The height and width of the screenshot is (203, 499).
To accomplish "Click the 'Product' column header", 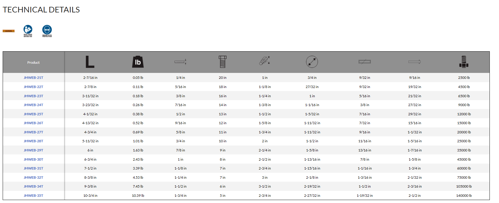I will click(x=34, y=63).
